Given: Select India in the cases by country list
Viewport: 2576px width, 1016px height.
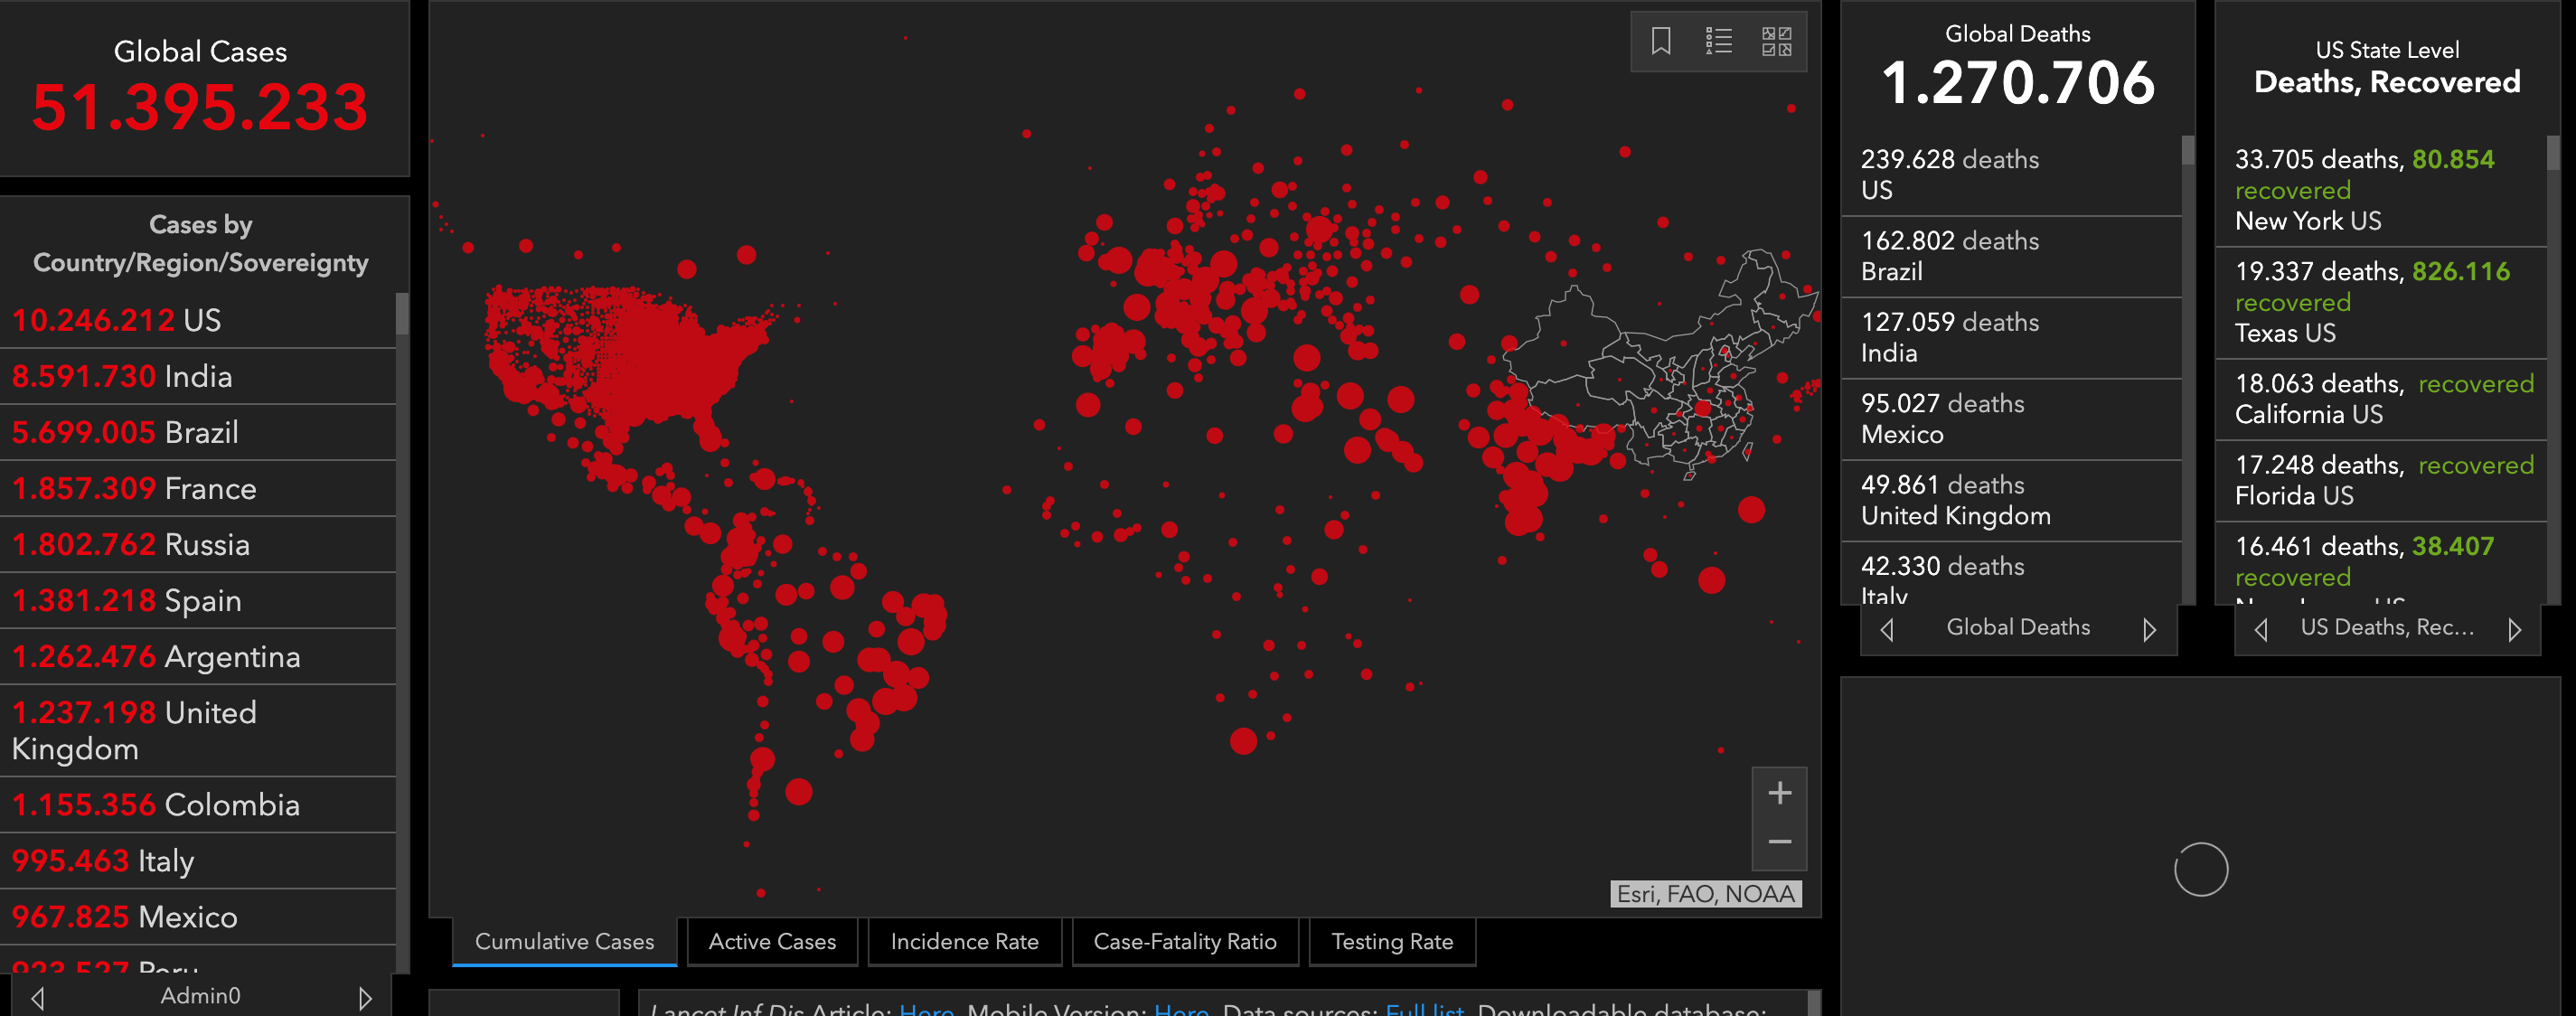Looking at the screenshot, I should tap(198, 376).
